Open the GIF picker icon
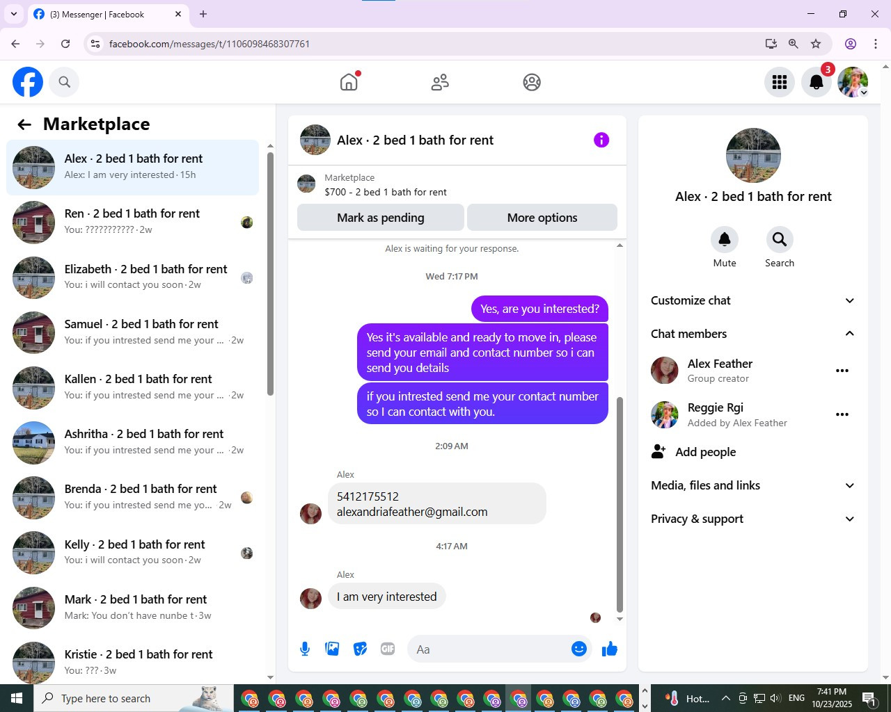 pos(388,649)
